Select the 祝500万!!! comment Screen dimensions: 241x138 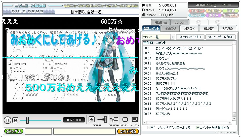click(187, 84)
